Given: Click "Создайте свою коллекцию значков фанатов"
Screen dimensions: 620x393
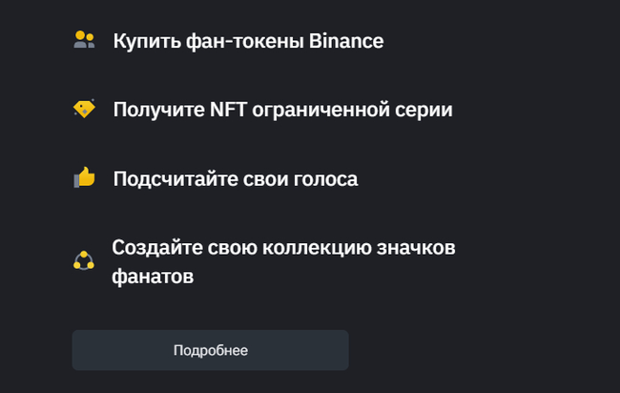Looking at the screenshot, I should click(x=283, y=261).
